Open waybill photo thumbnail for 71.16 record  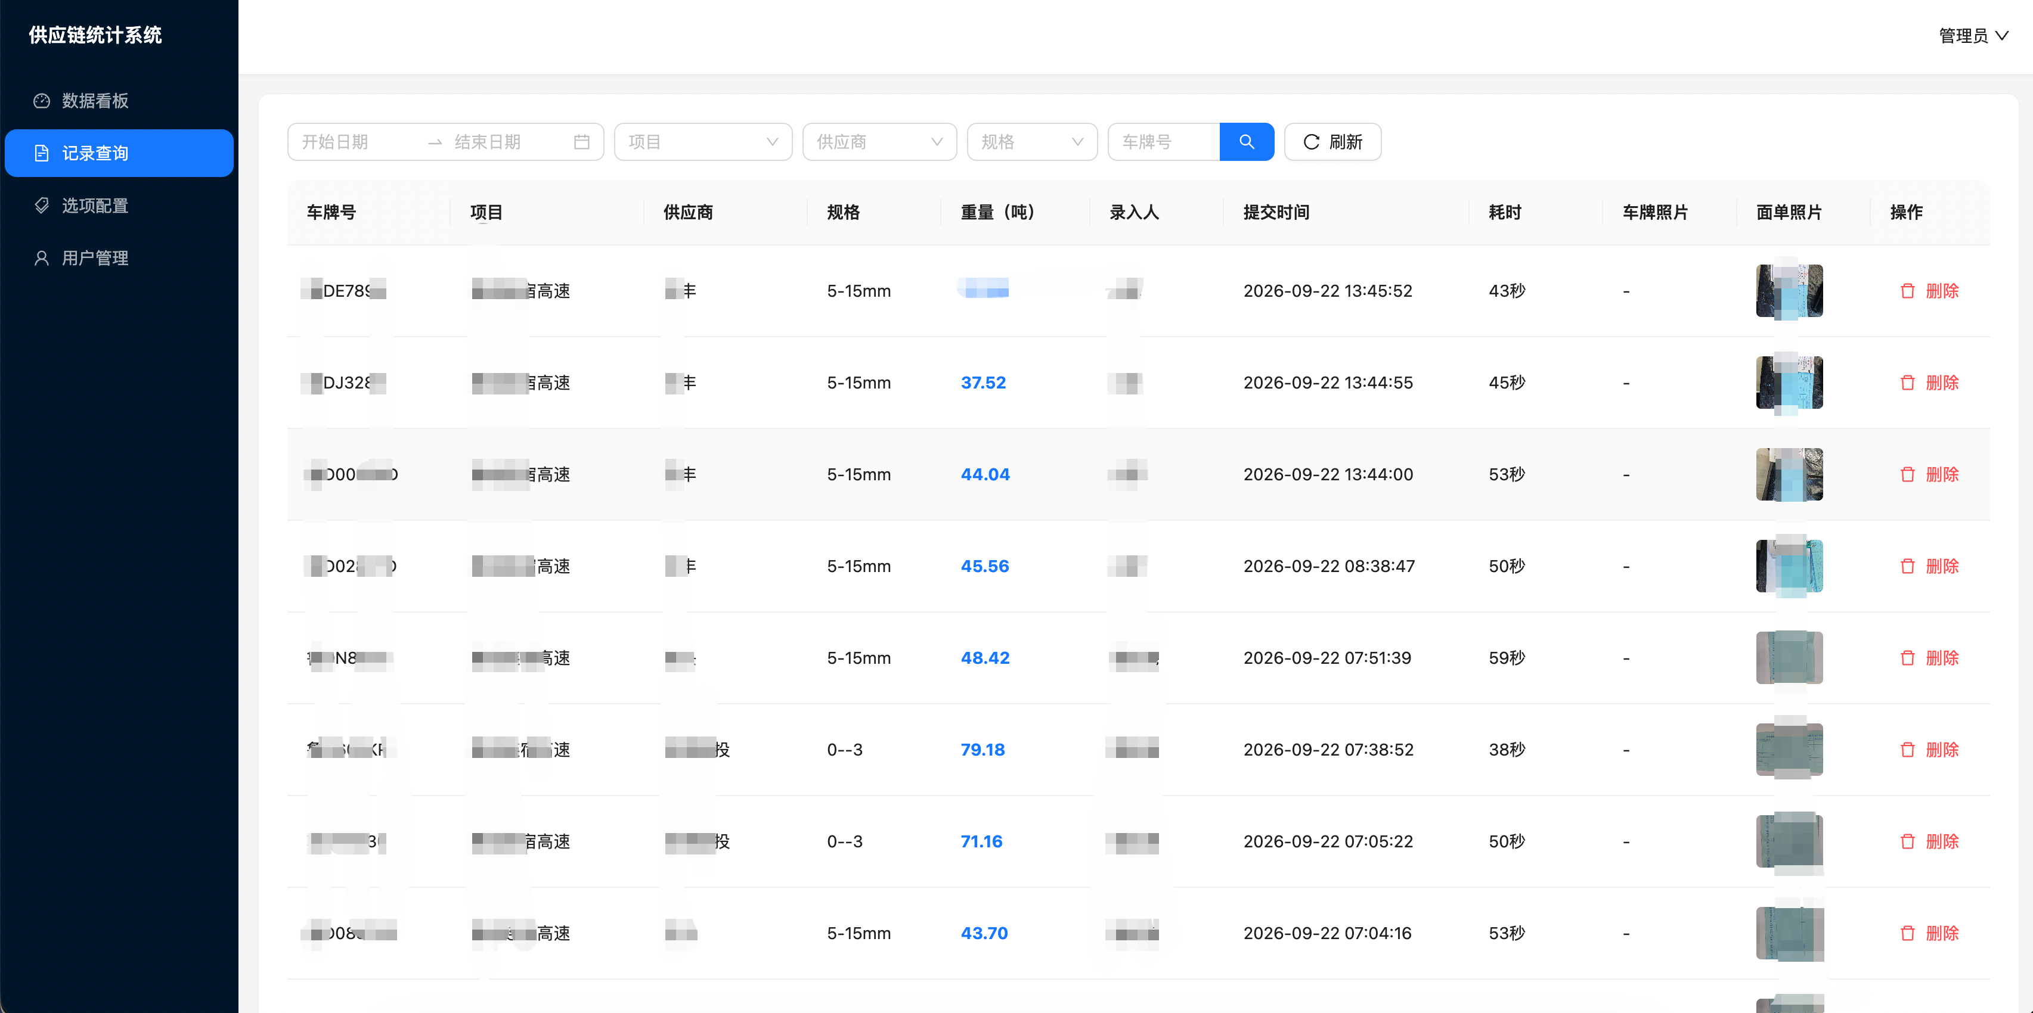coord(1789,842)
